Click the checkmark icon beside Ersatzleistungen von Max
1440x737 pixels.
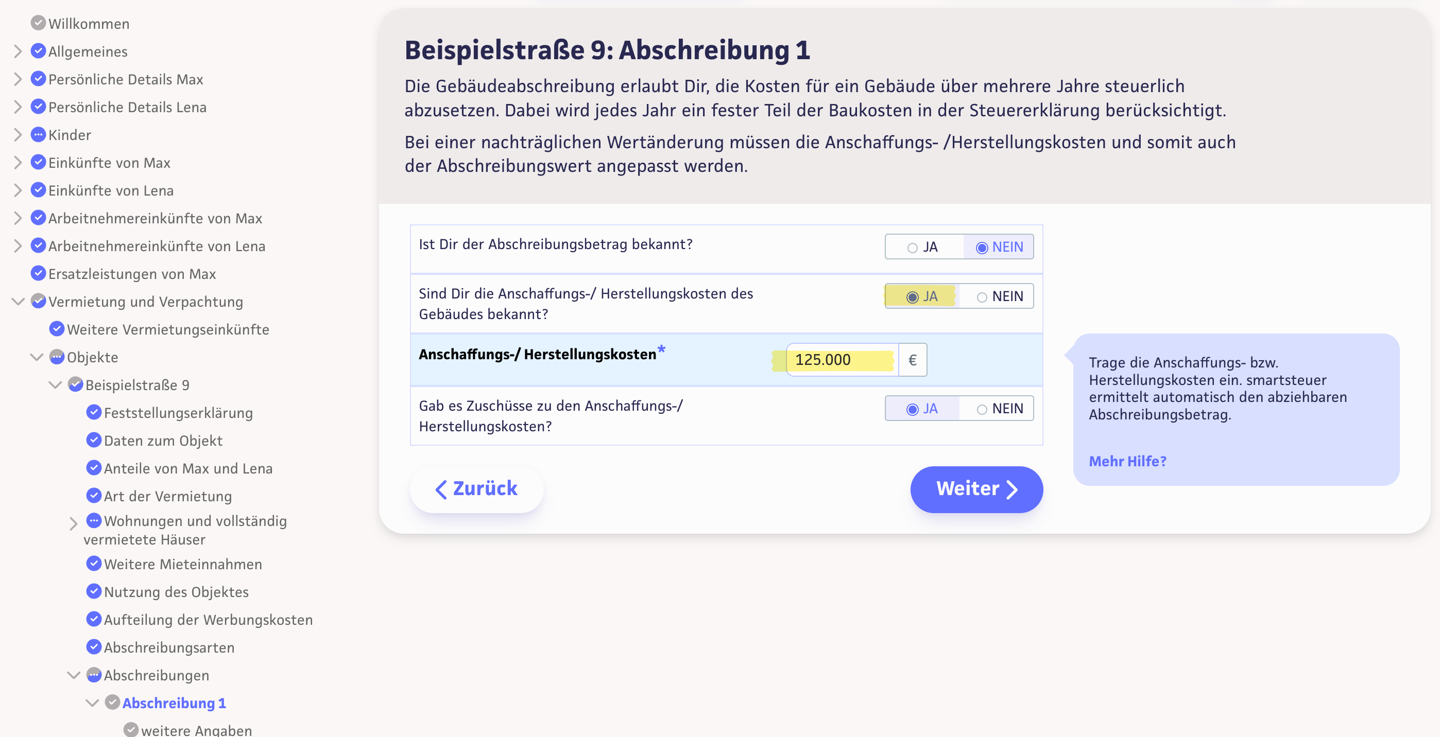(38, 273)
